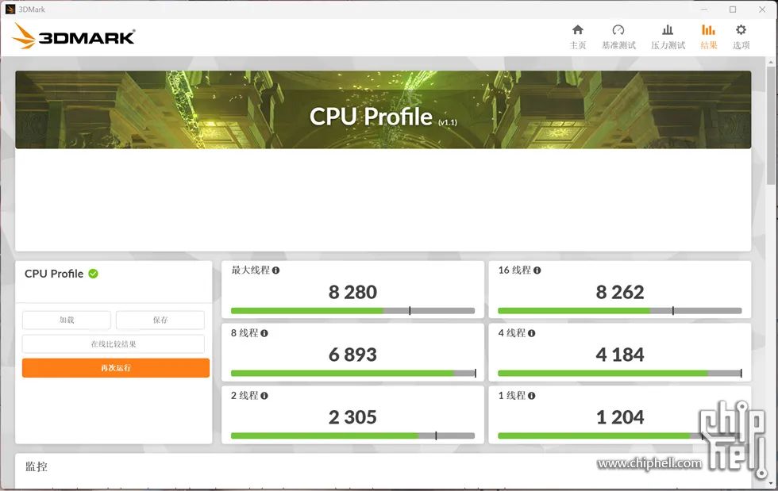Click the orange 再次运行 run again button
Screen dimensions: 778x491
point(116,368)
